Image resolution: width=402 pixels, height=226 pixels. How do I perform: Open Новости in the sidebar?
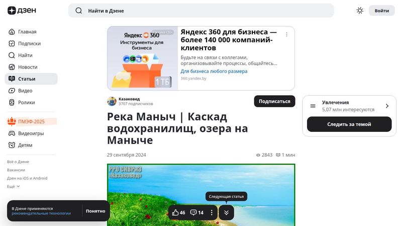click(x=31, y=67)
